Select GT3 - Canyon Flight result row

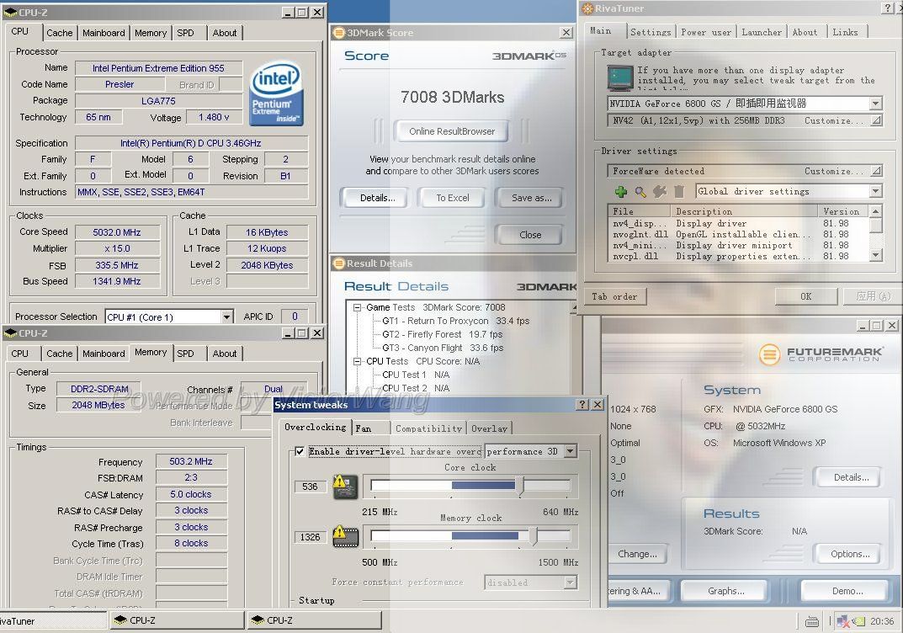pyautogui.click(x=443, y=348)
